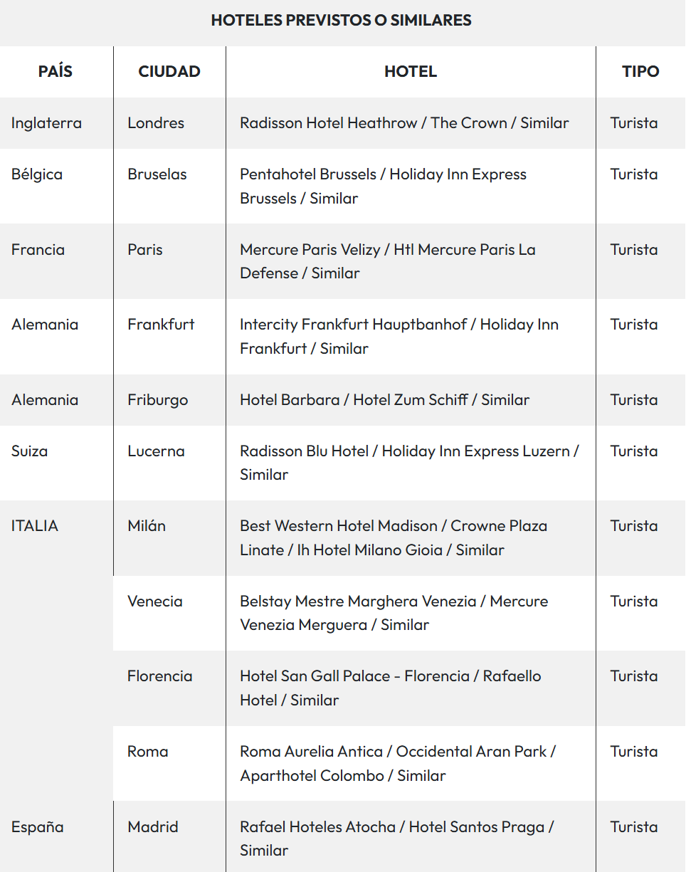Select the ITALIA country cell

point(35,526)
